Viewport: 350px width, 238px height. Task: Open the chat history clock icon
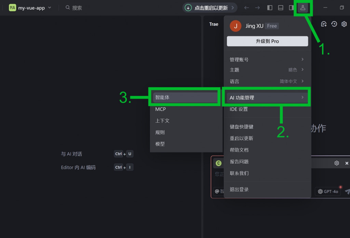pyautogui.click(x=334, y=24)
